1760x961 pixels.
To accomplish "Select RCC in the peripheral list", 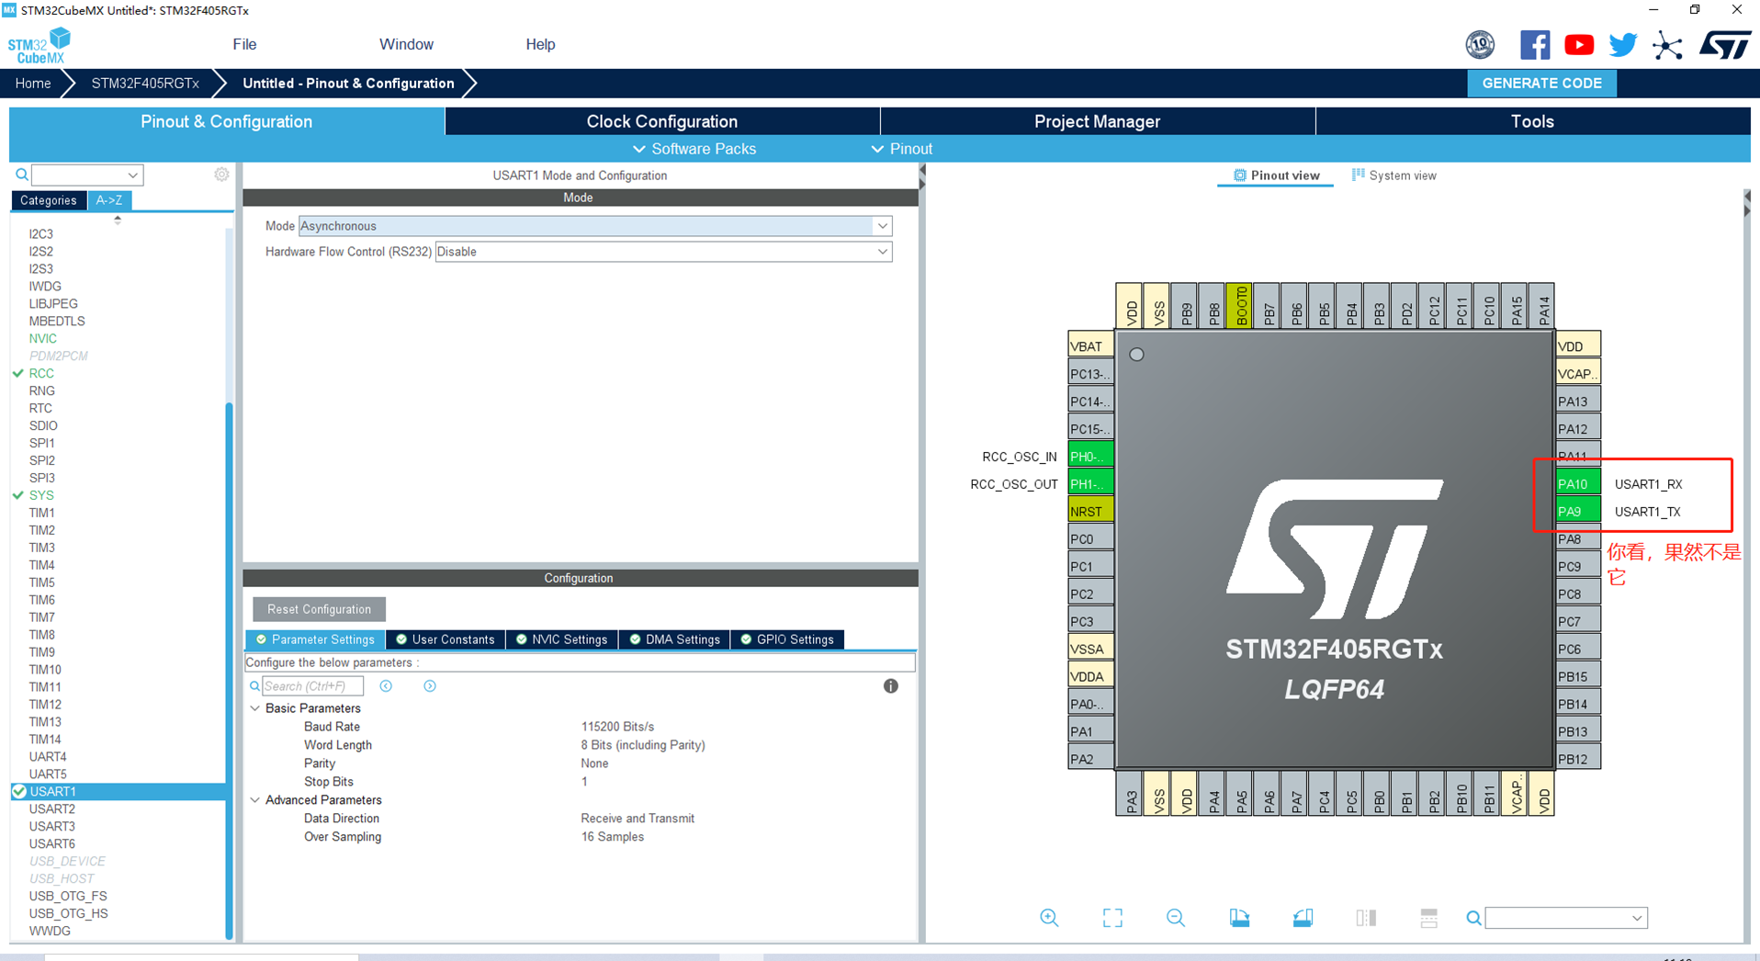I will [41, 373].
